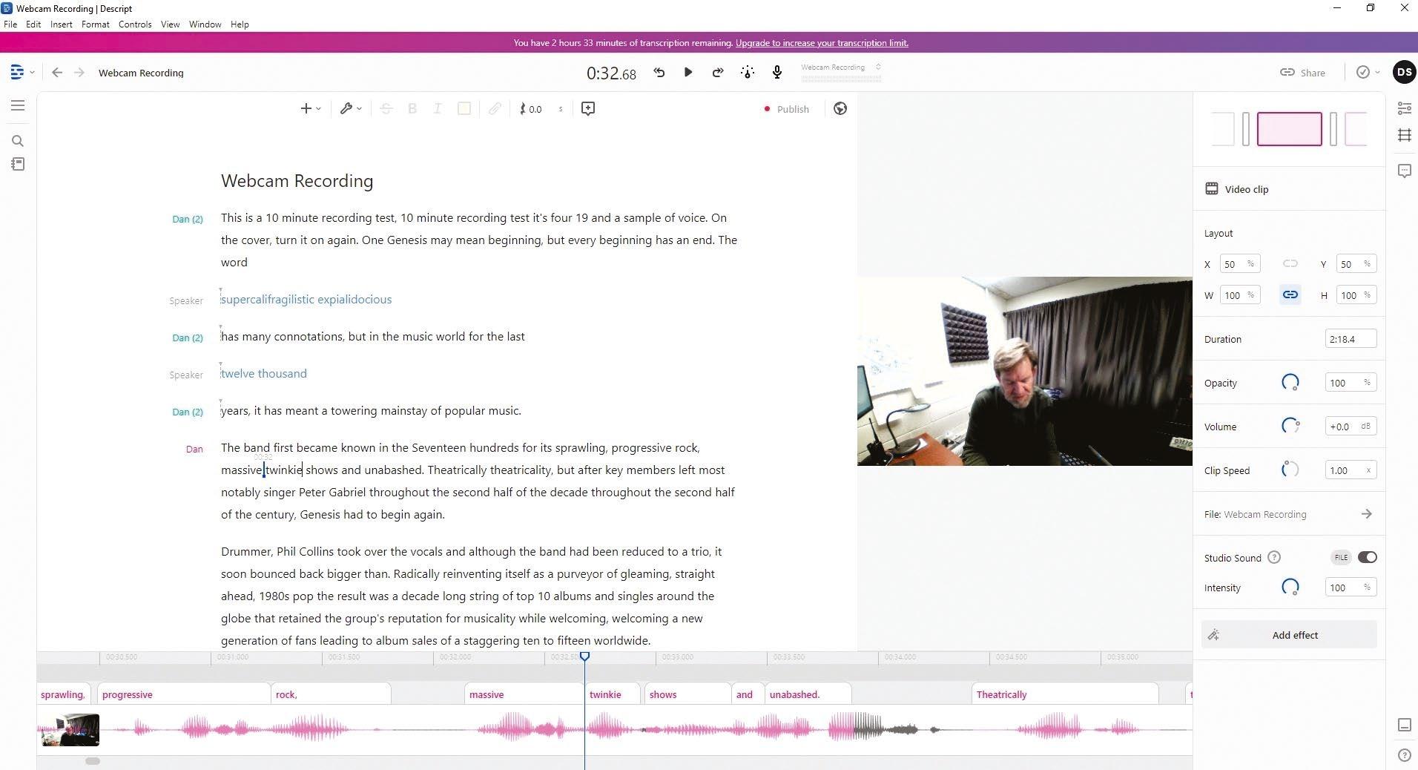Screen dimensions: 1418x770
Task: Open the search tool in sidebar
Action: click(x=18, y=141)
